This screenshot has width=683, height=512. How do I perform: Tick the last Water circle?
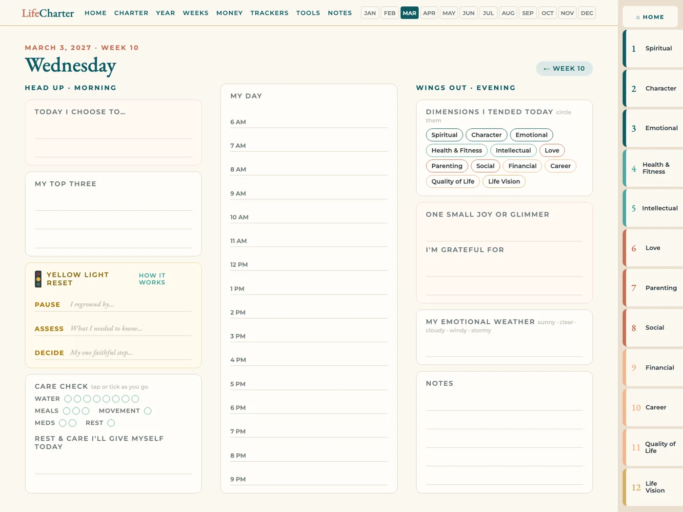(x=135, y=399)
